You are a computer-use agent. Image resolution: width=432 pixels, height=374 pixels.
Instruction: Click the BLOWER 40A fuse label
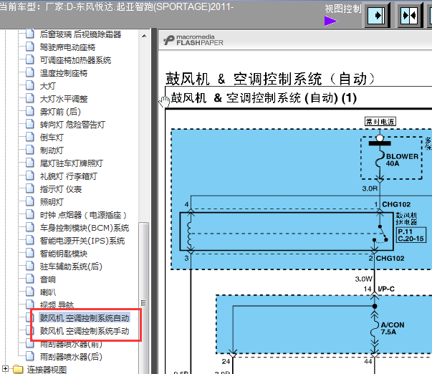pyautogui.click(x=402, y=160)
